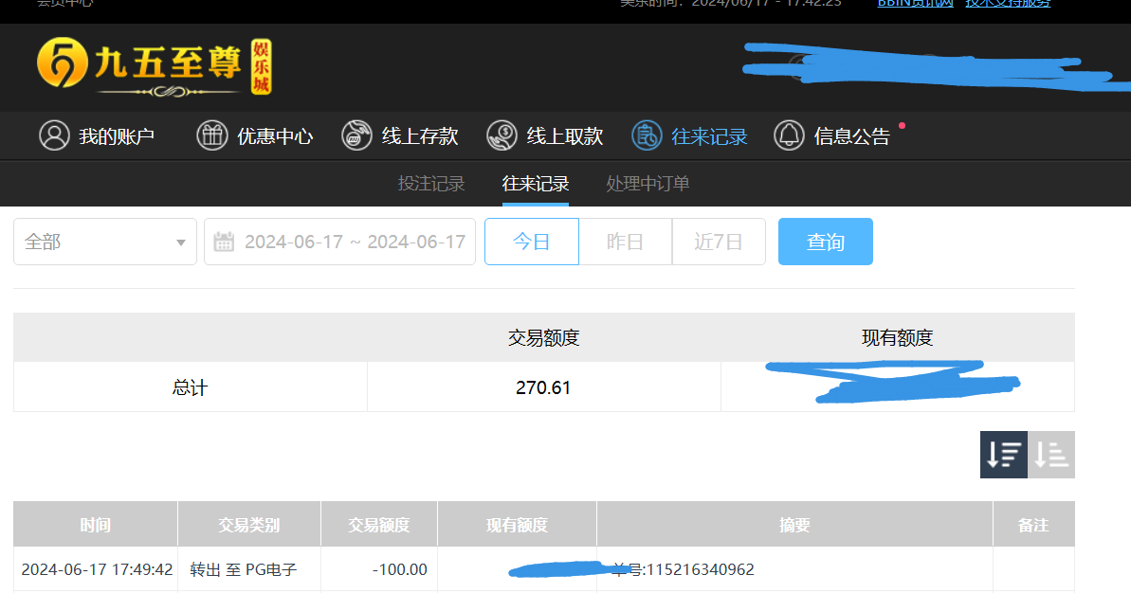Switch to the 投注记录 tab
The height and width of the screenshot is (593, 1131).
point(431,184)
